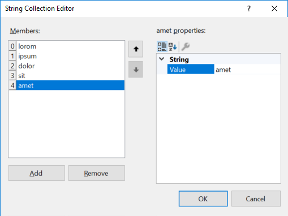Select the sit member
The width and height of the screenshot is (288, 216).
click(70, 76)
